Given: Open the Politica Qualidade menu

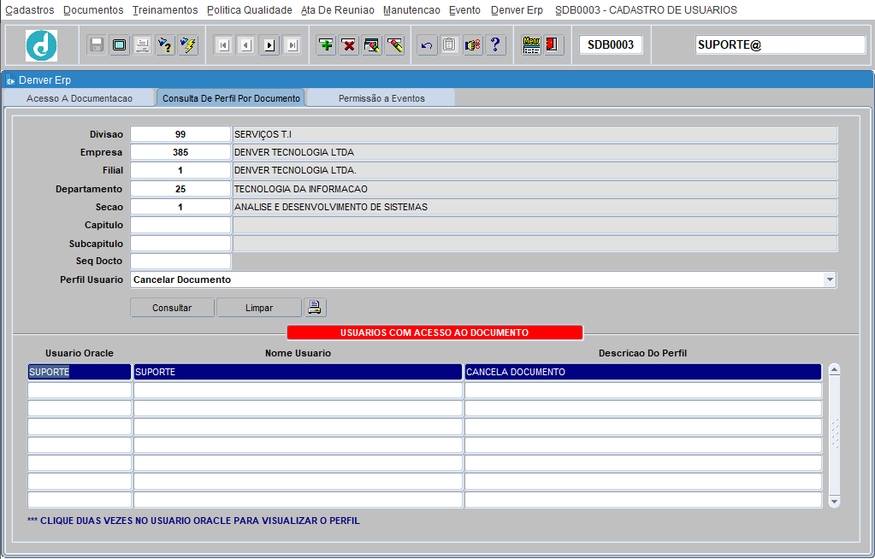Looking at the screenshot, I should (250, 10).
